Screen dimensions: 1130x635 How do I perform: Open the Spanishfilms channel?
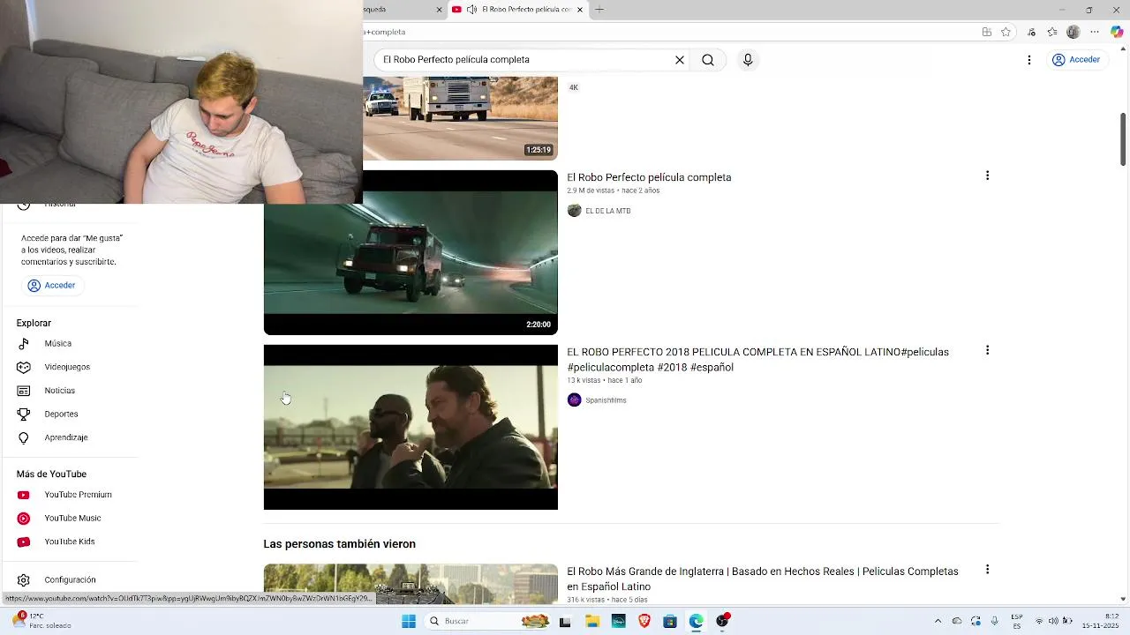(x=606, y=400)
